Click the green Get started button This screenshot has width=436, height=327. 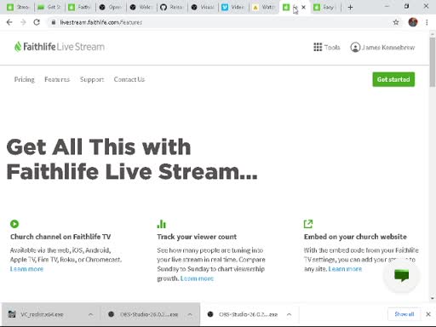tap(393, 79)
